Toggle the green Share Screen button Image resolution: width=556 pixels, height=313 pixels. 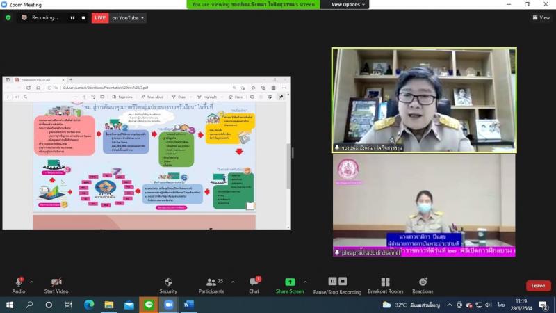point(290,286)
